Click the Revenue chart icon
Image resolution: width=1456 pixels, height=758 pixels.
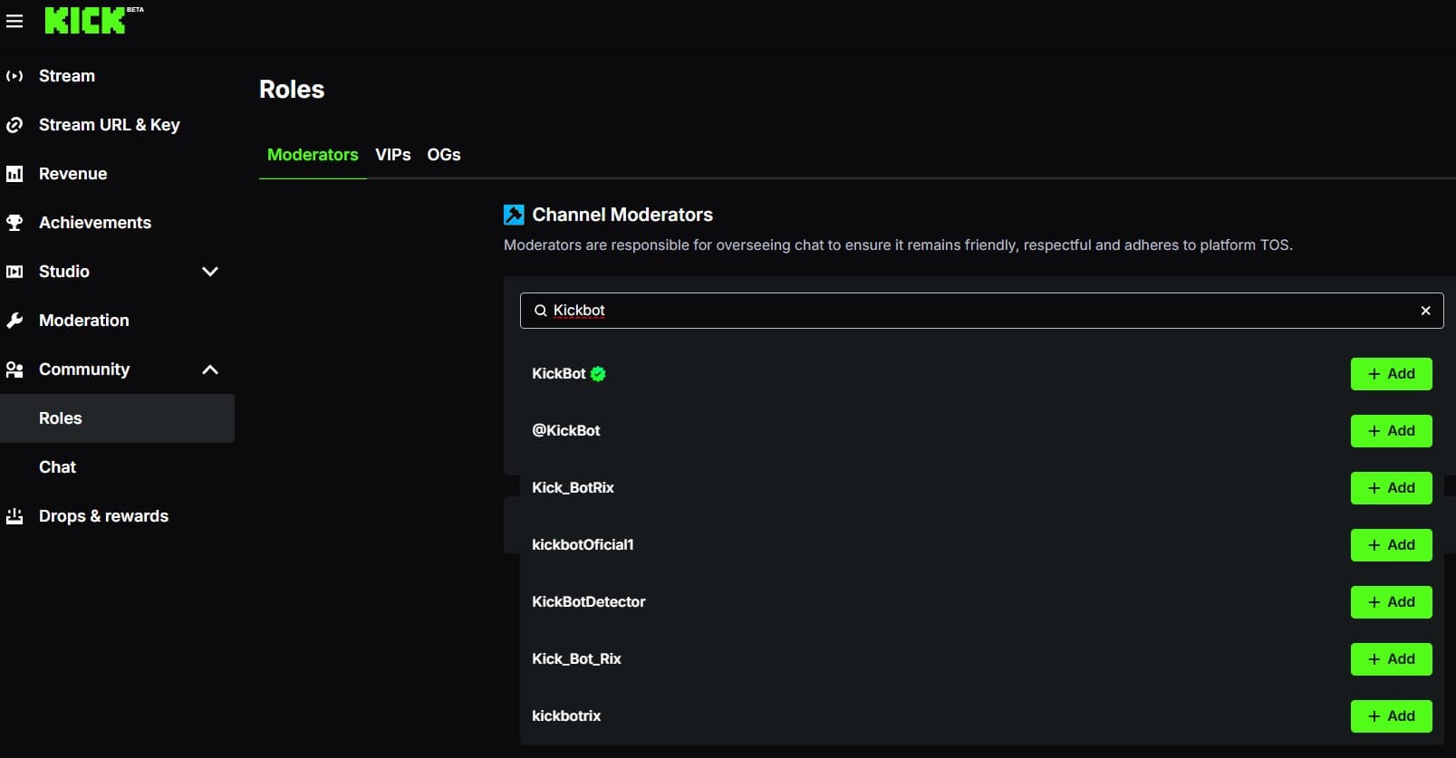(x=14, y=174)
